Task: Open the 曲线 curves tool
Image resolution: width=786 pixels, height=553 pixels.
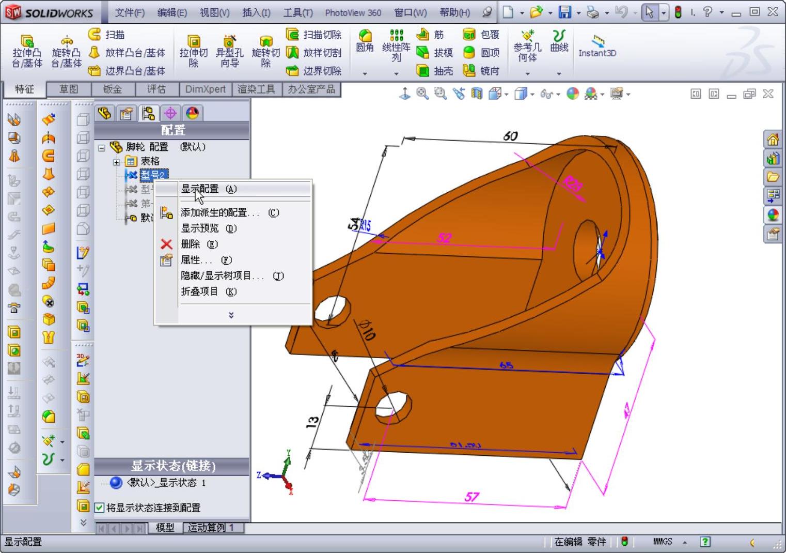Action: [x=559, y=41]
